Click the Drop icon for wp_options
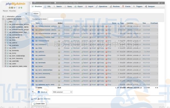Screen dimensions: 170x108 click(x=106, y=52)
